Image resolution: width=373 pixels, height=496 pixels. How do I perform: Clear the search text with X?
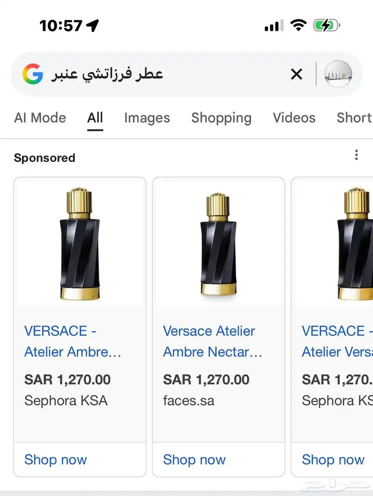(296, 74)
